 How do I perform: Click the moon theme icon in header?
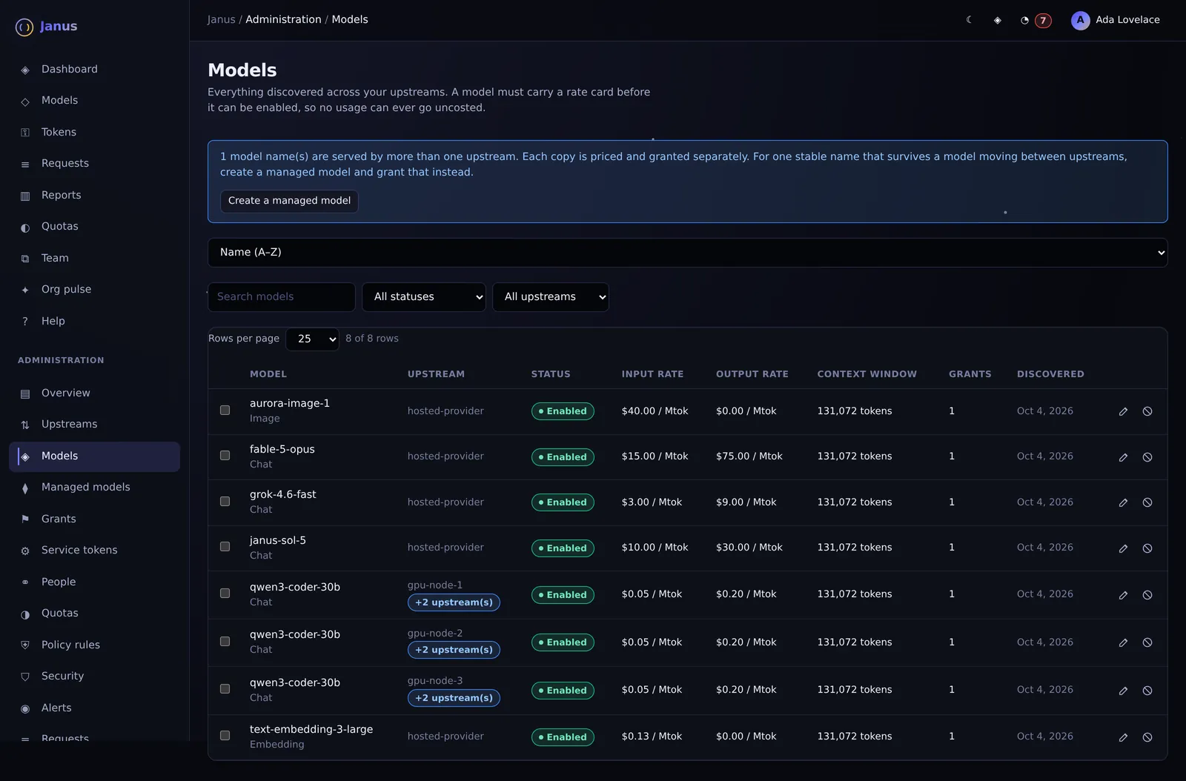click(x=969, y=20)
